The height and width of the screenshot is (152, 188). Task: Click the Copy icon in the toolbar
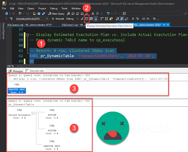coord(97,14)
